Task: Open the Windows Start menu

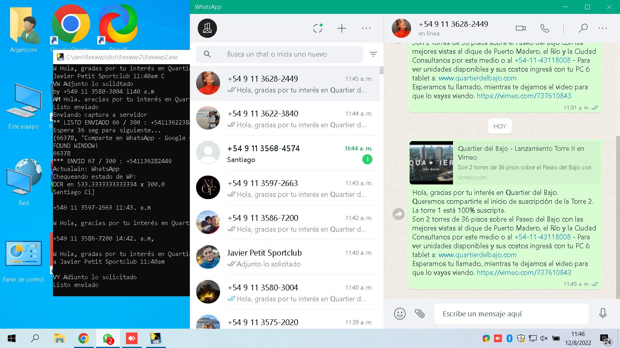Action: (x=12, y=338)
